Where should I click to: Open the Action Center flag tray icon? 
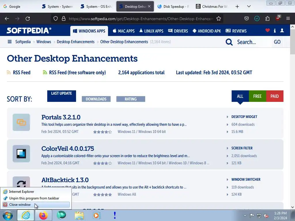point(252,215)
